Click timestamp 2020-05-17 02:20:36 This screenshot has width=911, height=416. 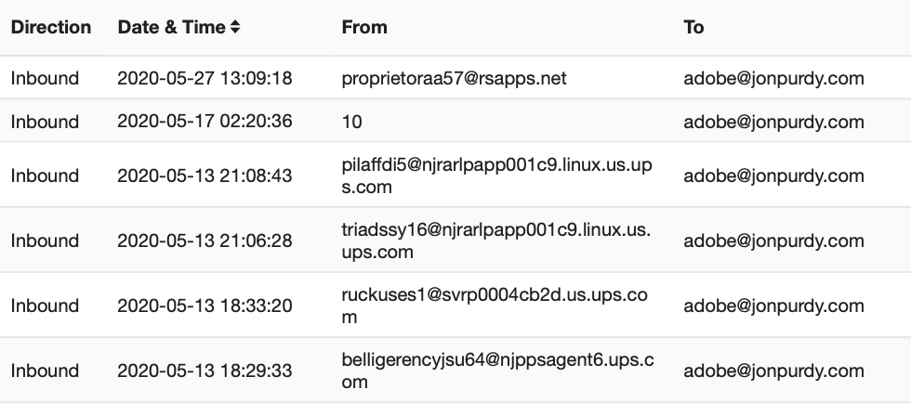tap(205, 122)
